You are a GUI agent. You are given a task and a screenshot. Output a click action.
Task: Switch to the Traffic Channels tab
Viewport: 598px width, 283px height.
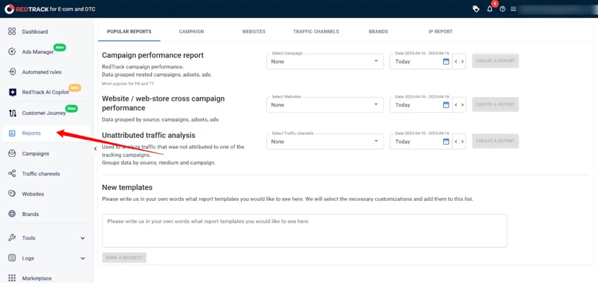coord(316,31)
